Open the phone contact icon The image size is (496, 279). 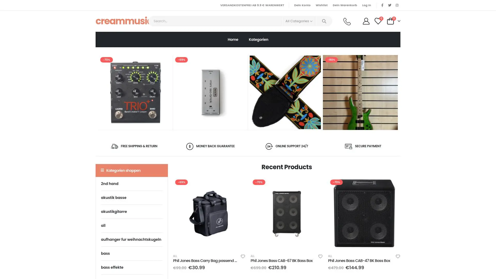[x=347, y=21]
